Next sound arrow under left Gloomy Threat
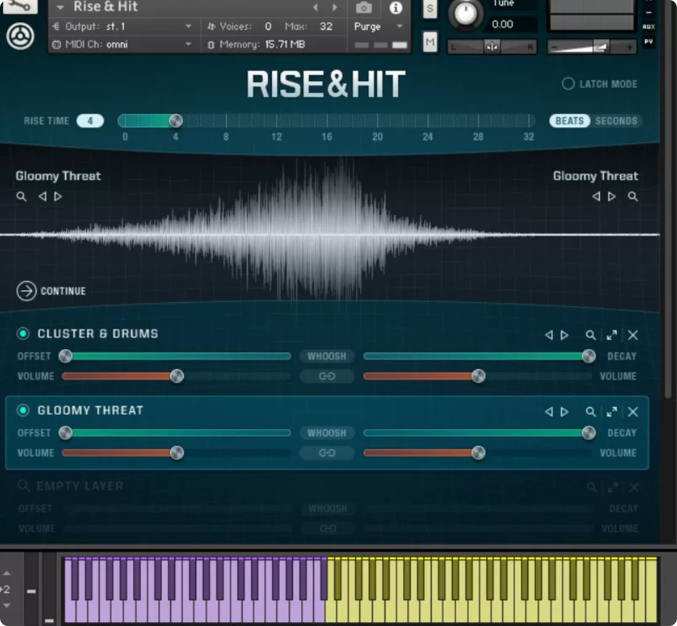This screenshot has width=677, height=626. click(58, 197)
